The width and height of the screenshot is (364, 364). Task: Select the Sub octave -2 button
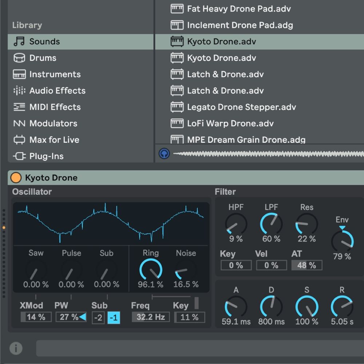98,317
